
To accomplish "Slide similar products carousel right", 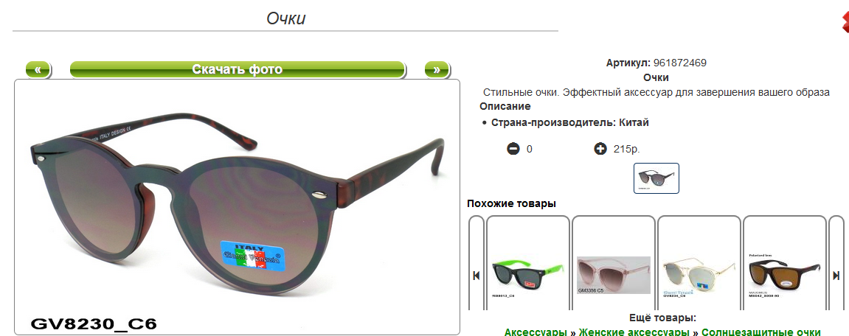I will pos(836,276).
